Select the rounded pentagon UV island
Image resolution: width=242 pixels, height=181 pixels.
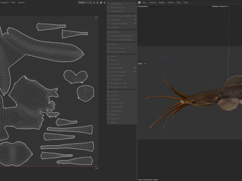pos(85,93)
